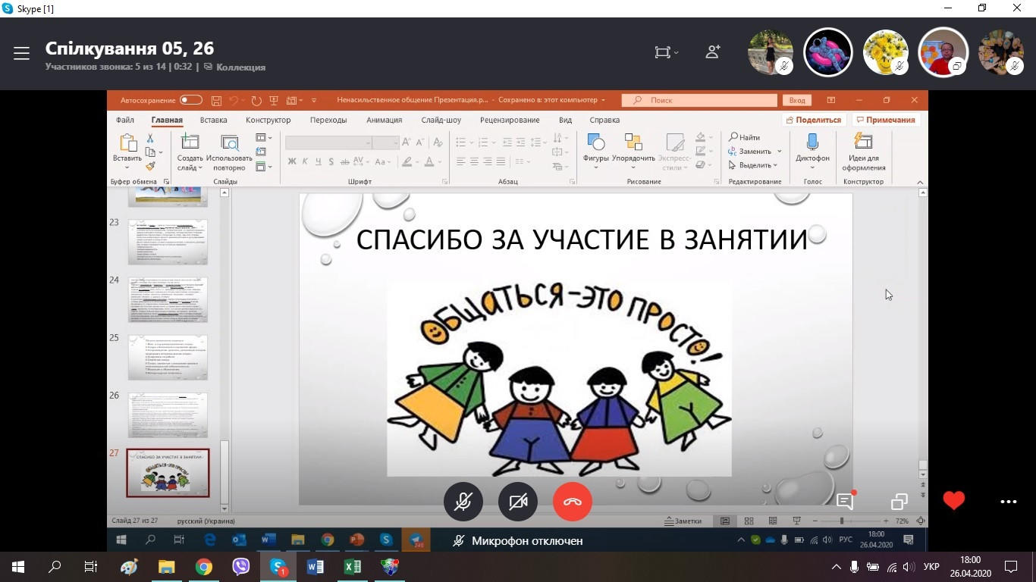The width and height of the screenshot is (1036, 582).
Task: Click the pink flamingo participant avatar
Action: pos(828,52)
